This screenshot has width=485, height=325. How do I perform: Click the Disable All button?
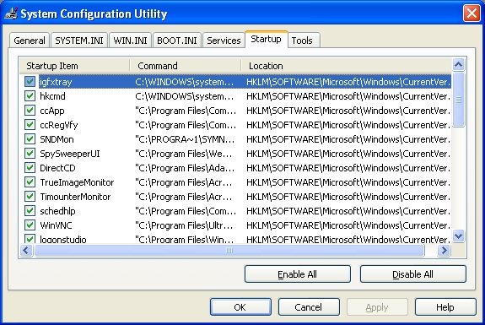[413, 274]
